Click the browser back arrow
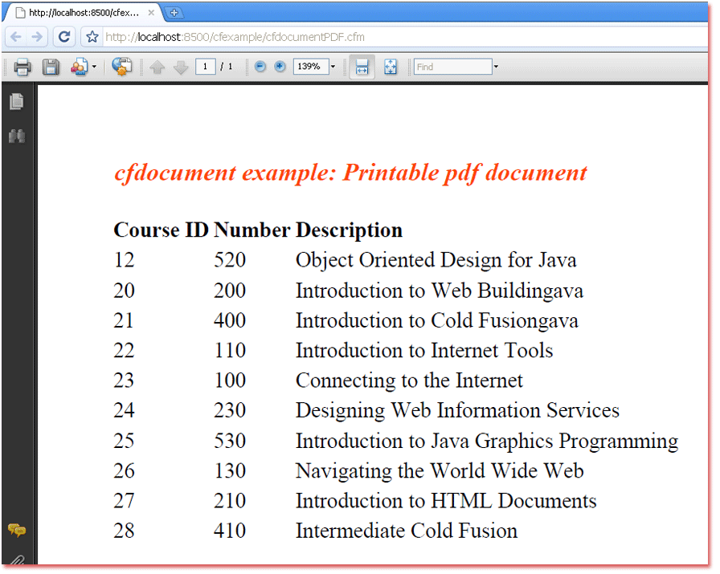This screenshot has width=720, height=574. point(16,37)
